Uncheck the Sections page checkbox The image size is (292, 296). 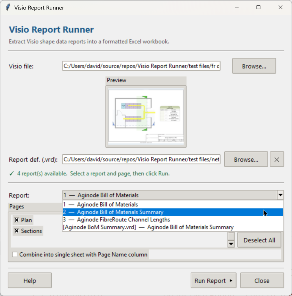pyautogui.click(x=16, y=231)
